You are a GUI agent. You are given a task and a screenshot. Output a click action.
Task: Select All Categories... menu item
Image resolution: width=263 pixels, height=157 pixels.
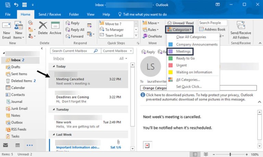pos(188,80)
